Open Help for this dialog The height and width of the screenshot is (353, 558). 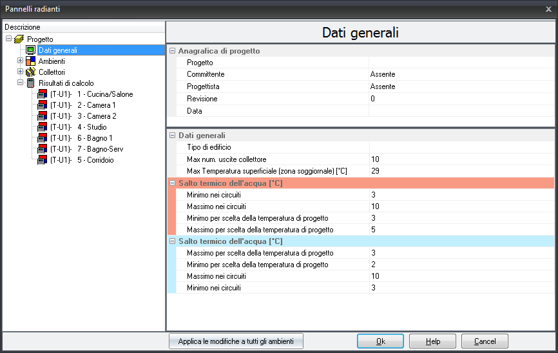(432, 341)
